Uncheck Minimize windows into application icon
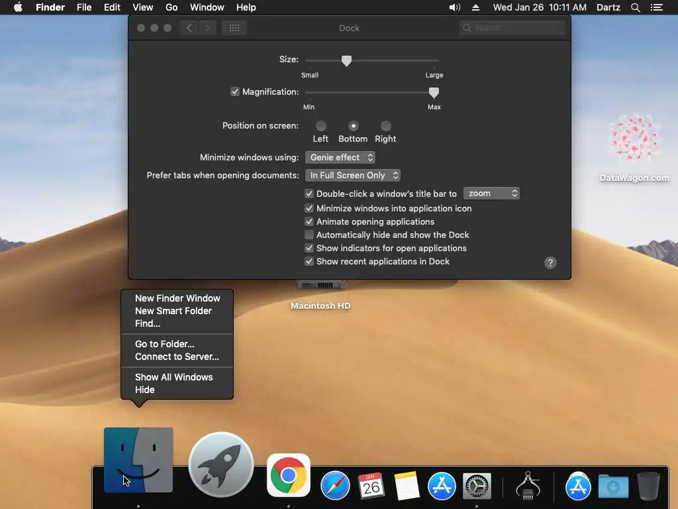Screen dimensions: 678x509 pos(309,208)
